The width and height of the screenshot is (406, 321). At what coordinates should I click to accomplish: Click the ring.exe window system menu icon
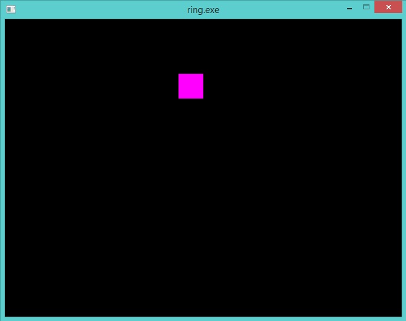coord(11,9)
